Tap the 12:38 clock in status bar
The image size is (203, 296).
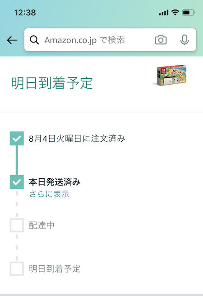coord(25,13)
